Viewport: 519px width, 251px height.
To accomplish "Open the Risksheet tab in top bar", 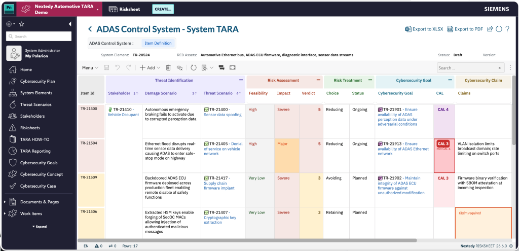I will click(x=124, y=9).
